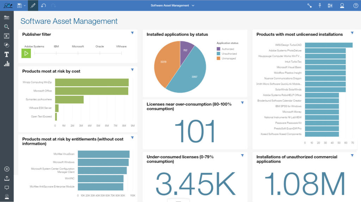
Task: Open the magnifier search icon in sidebar
Action: click(6, 26)
